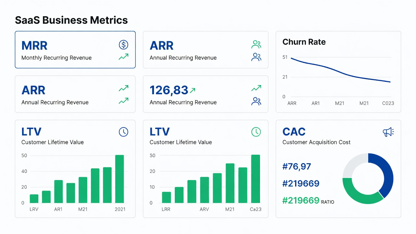Click the megaphone icon in CAC card
Viewport: 416px width, 234px height.
tap(388, 132)
